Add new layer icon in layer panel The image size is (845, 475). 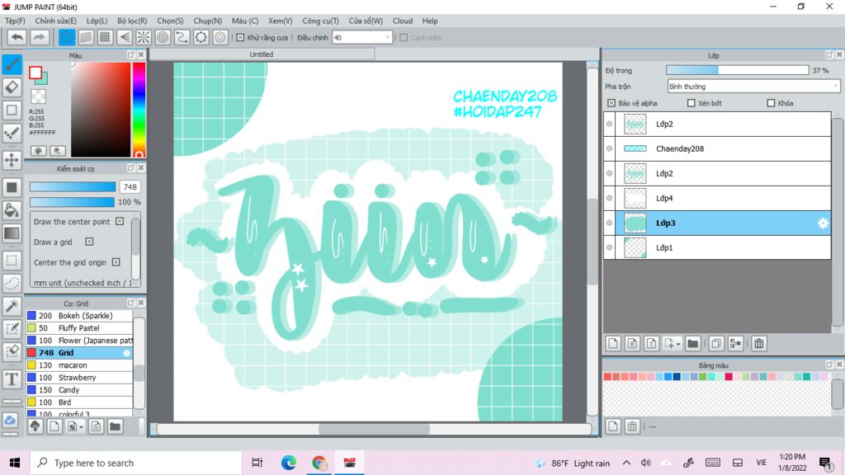613,344
